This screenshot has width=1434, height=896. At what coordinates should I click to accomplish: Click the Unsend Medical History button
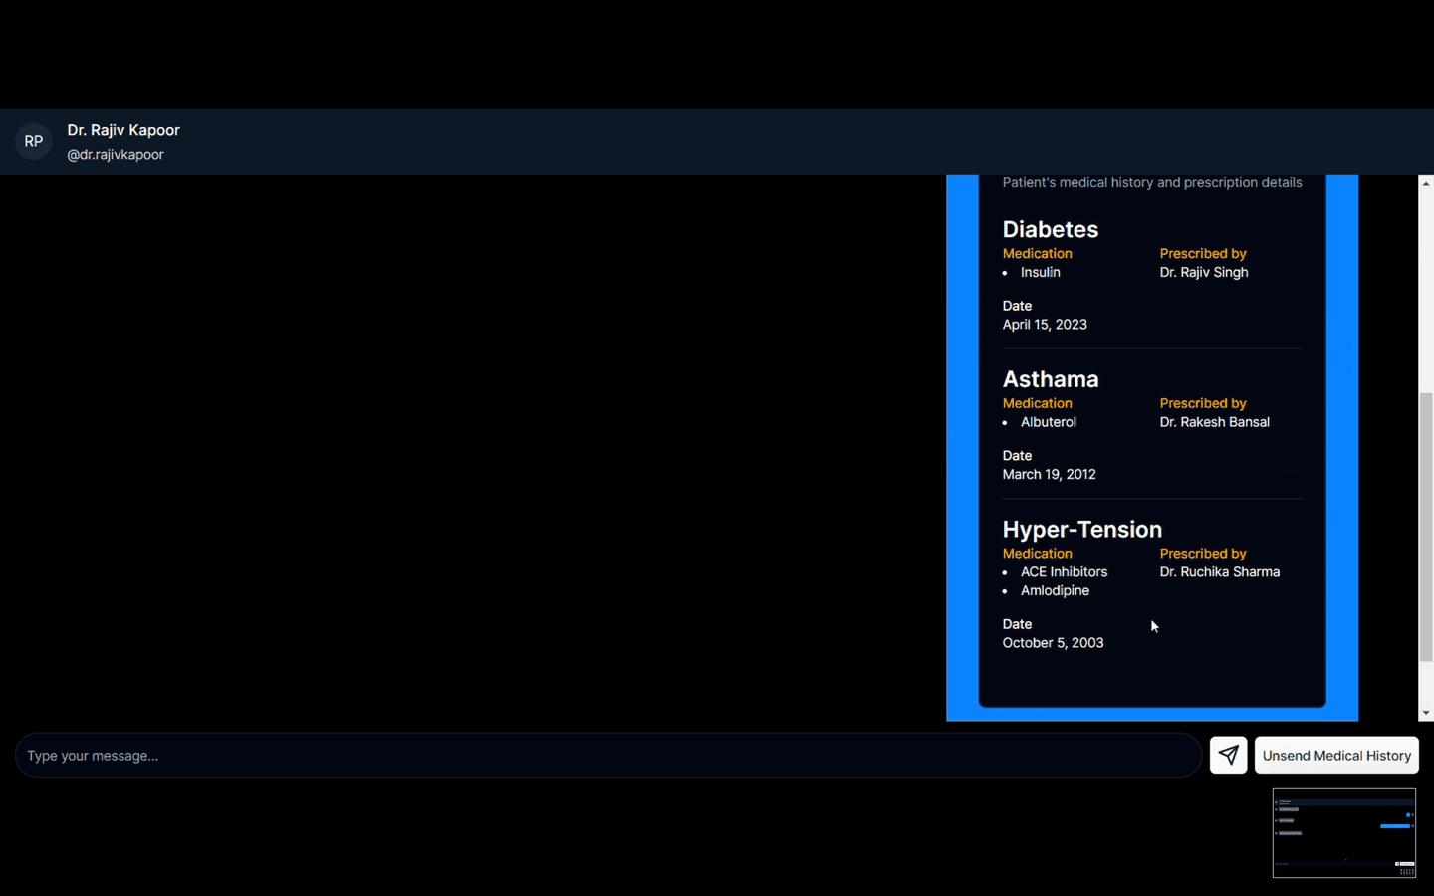pyautogui.click(x=1336, y=755)
